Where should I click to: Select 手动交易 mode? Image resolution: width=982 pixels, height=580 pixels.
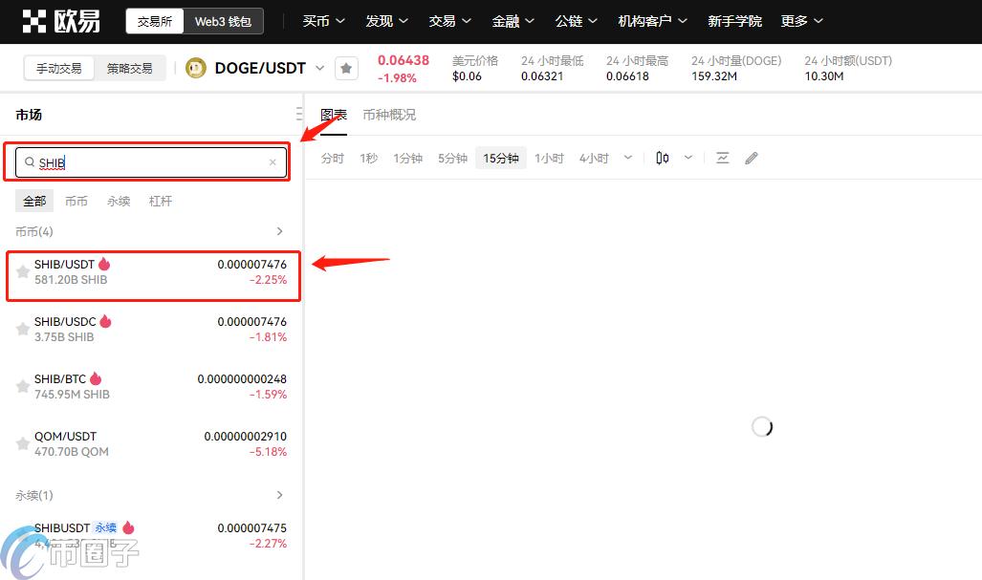(x=59, y=68)
